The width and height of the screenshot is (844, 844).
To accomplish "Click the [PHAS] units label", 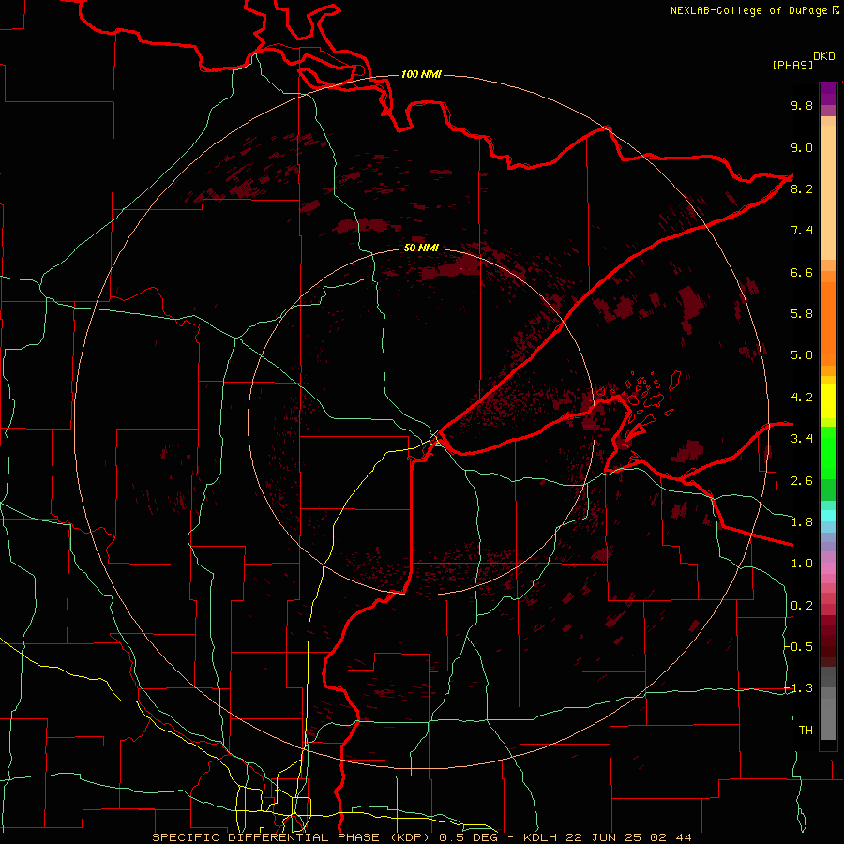I will [x=792, y=65].
